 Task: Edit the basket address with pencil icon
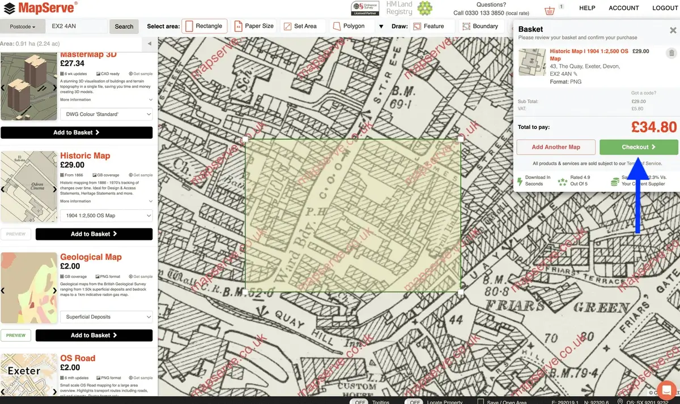tap(576, 74)
